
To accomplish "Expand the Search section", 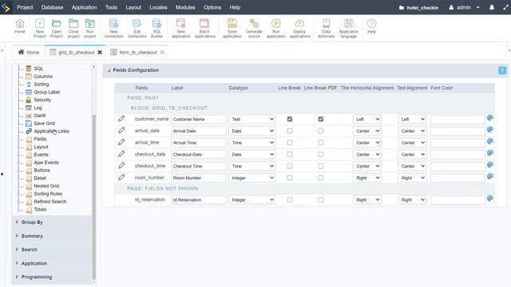I will pyautogui.click(x=29, y=250).
